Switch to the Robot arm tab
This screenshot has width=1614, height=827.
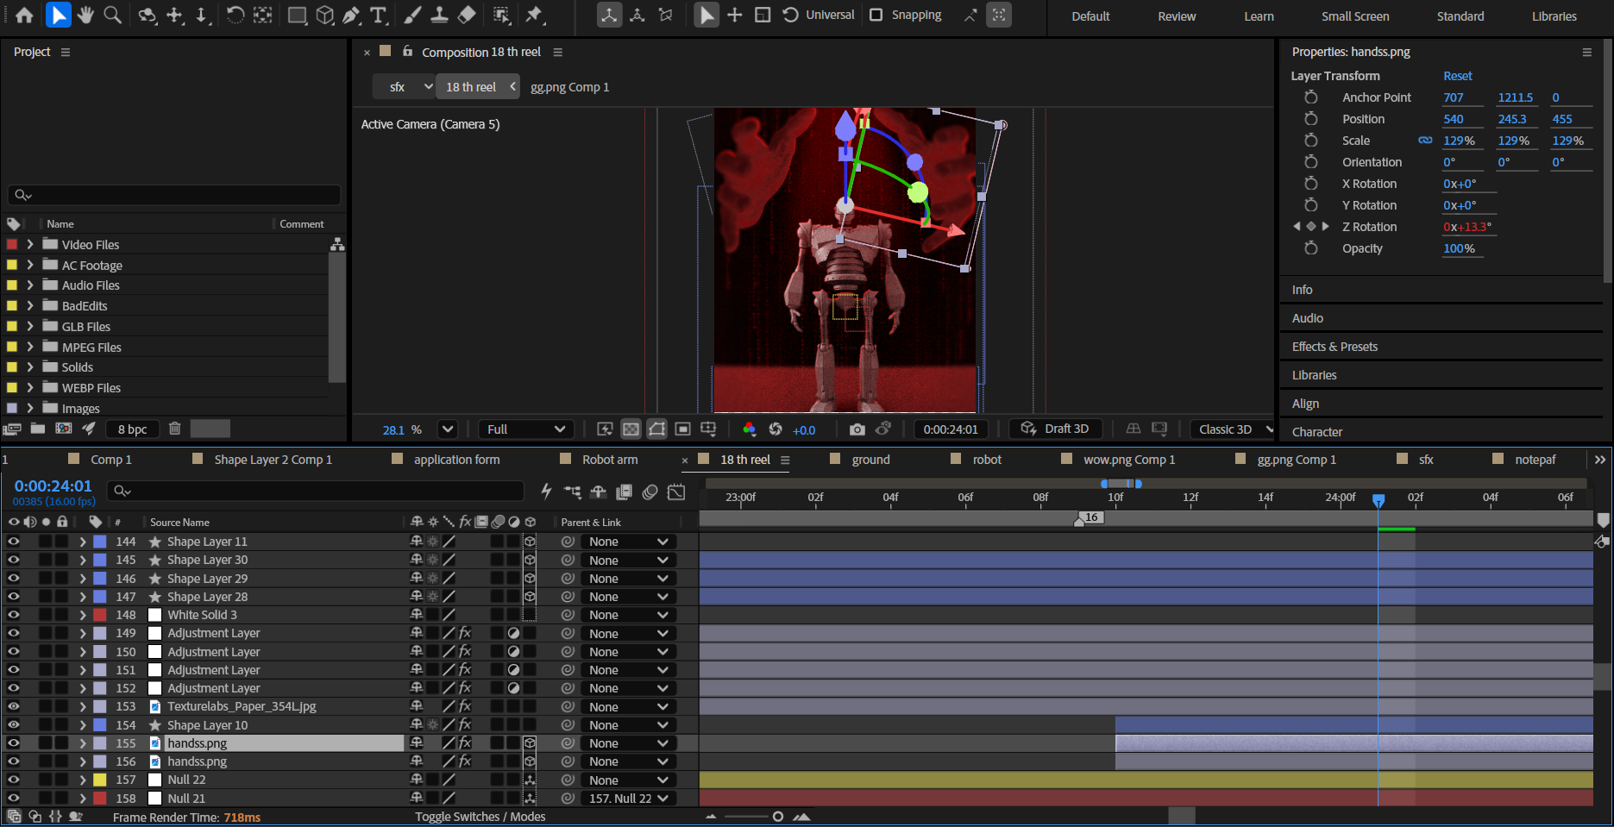click(x=609, y=460)
